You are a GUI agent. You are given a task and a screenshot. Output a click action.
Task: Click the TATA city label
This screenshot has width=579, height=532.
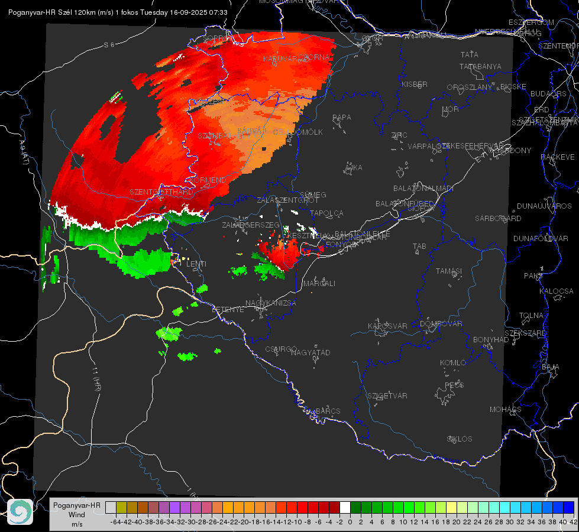tap(470, 54)
